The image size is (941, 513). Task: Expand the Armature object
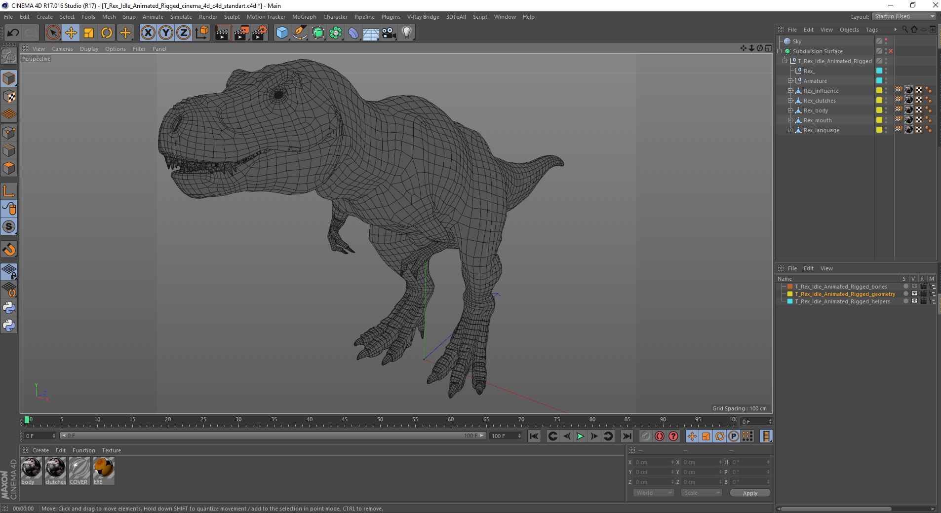coord(790,81)
